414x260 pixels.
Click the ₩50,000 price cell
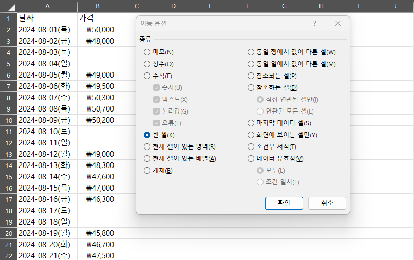coord(98,30)
